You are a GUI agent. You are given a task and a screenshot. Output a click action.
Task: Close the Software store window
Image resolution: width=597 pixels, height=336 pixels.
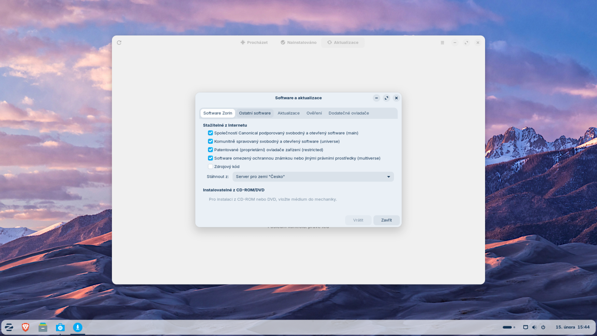tap(478, 43)
